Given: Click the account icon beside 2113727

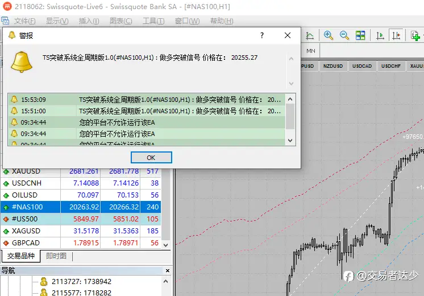Looking at the screenshot, I should [x=44, y=282].
